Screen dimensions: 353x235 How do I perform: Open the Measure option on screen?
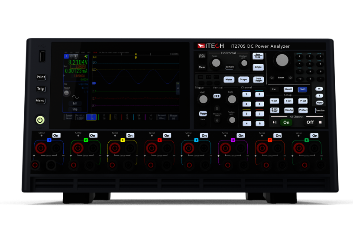[173, 117]
